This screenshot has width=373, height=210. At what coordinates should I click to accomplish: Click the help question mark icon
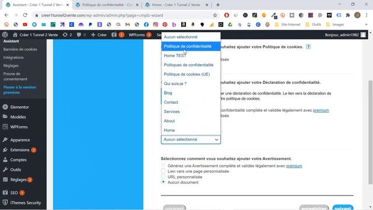308,47
